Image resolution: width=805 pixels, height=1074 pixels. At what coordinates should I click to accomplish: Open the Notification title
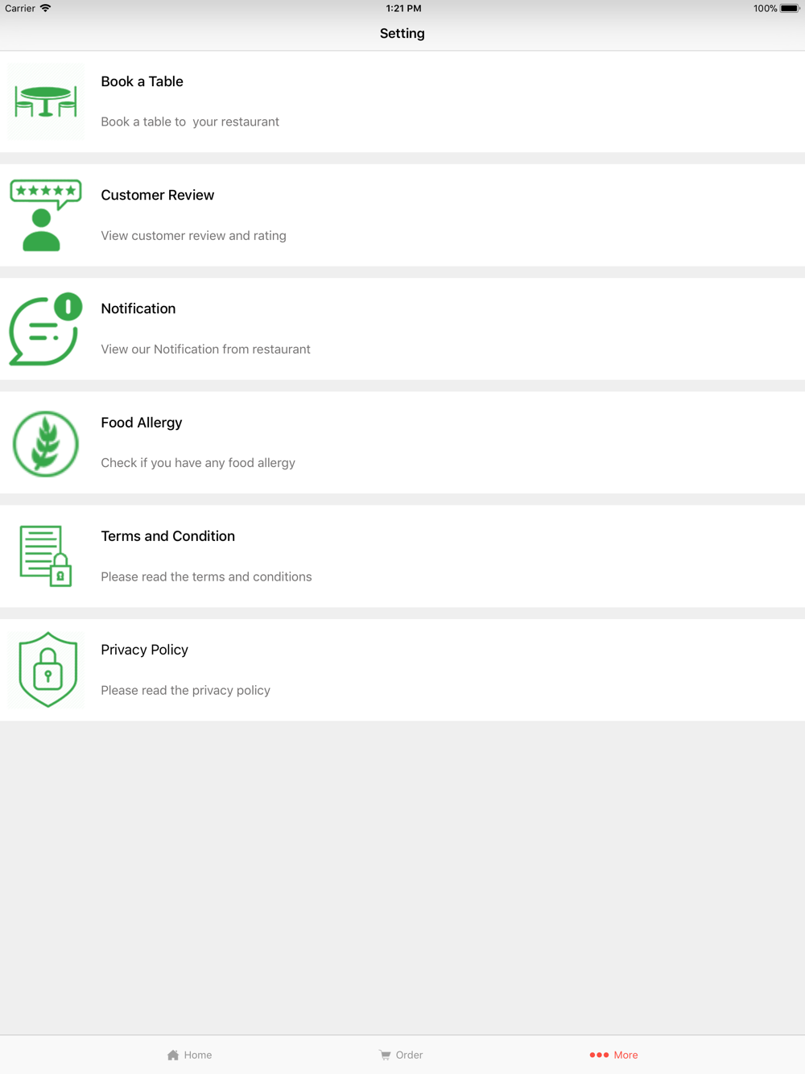tap(138, 308)
